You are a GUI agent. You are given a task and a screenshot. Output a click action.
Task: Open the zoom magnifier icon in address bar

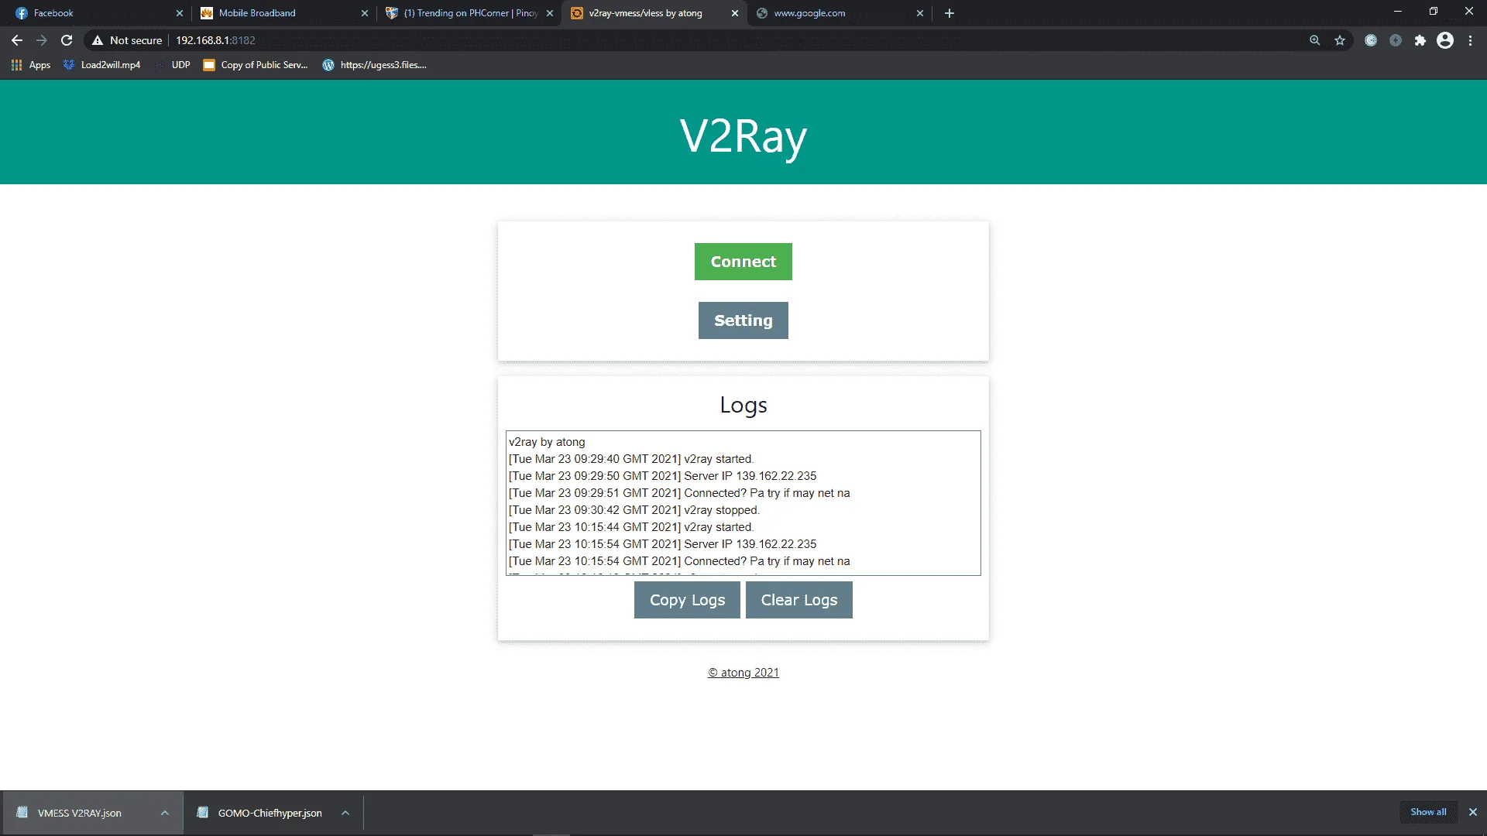pos(1315,40)
